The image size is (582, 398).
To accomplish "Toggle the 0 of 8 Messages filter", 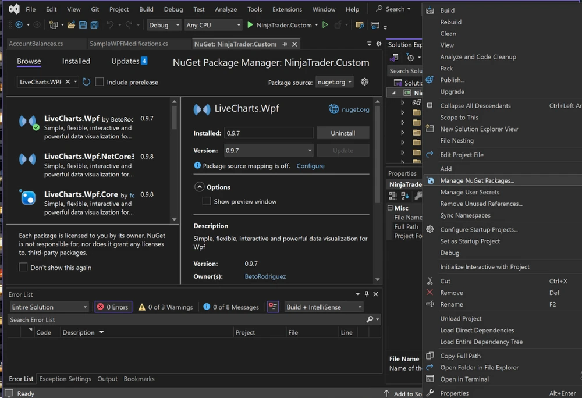I will (231, 307).
